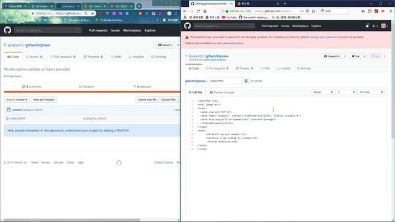
Task: Open the Settings tab in left repo
Action: pos(159,57)
